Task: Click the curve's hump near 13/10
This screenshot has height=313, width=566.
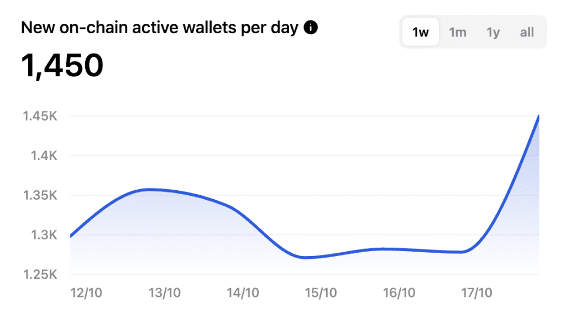Action: point(150,190)
